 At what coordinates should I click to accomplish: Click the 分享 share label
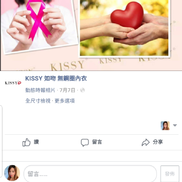pos(158,142)
